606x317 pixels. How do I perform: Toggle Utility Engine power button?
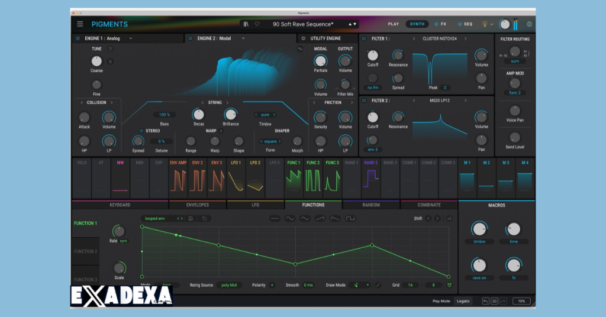click(x=304, y=38)
